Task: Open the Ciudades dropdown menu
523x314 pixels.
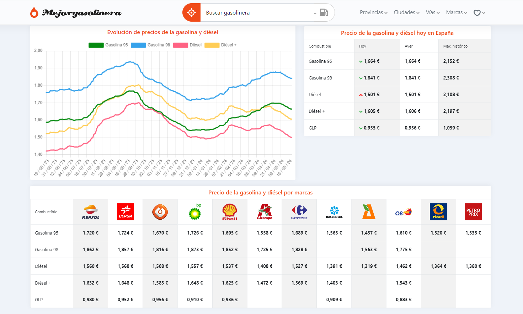Action: coord(407,12)
